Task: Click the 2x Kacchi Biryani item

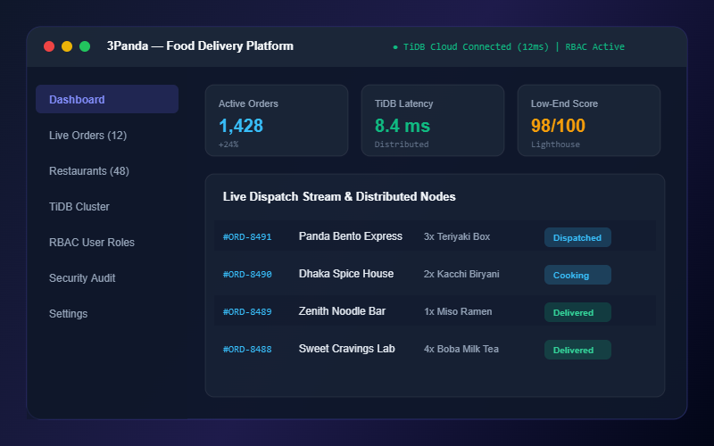Action: click(461, 274)
